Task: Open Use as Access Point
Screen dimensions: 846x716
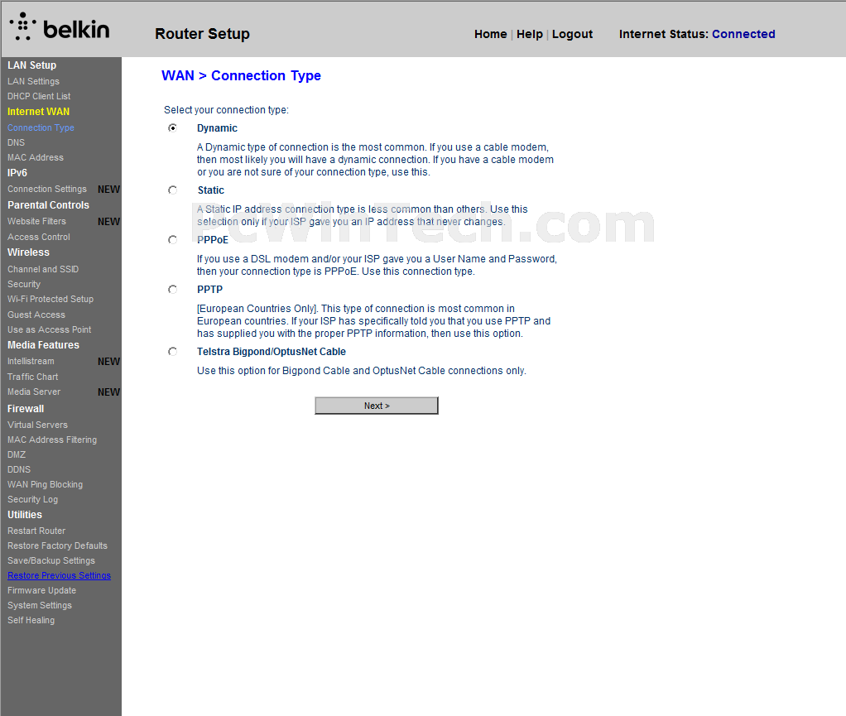Action: (49, 329)
